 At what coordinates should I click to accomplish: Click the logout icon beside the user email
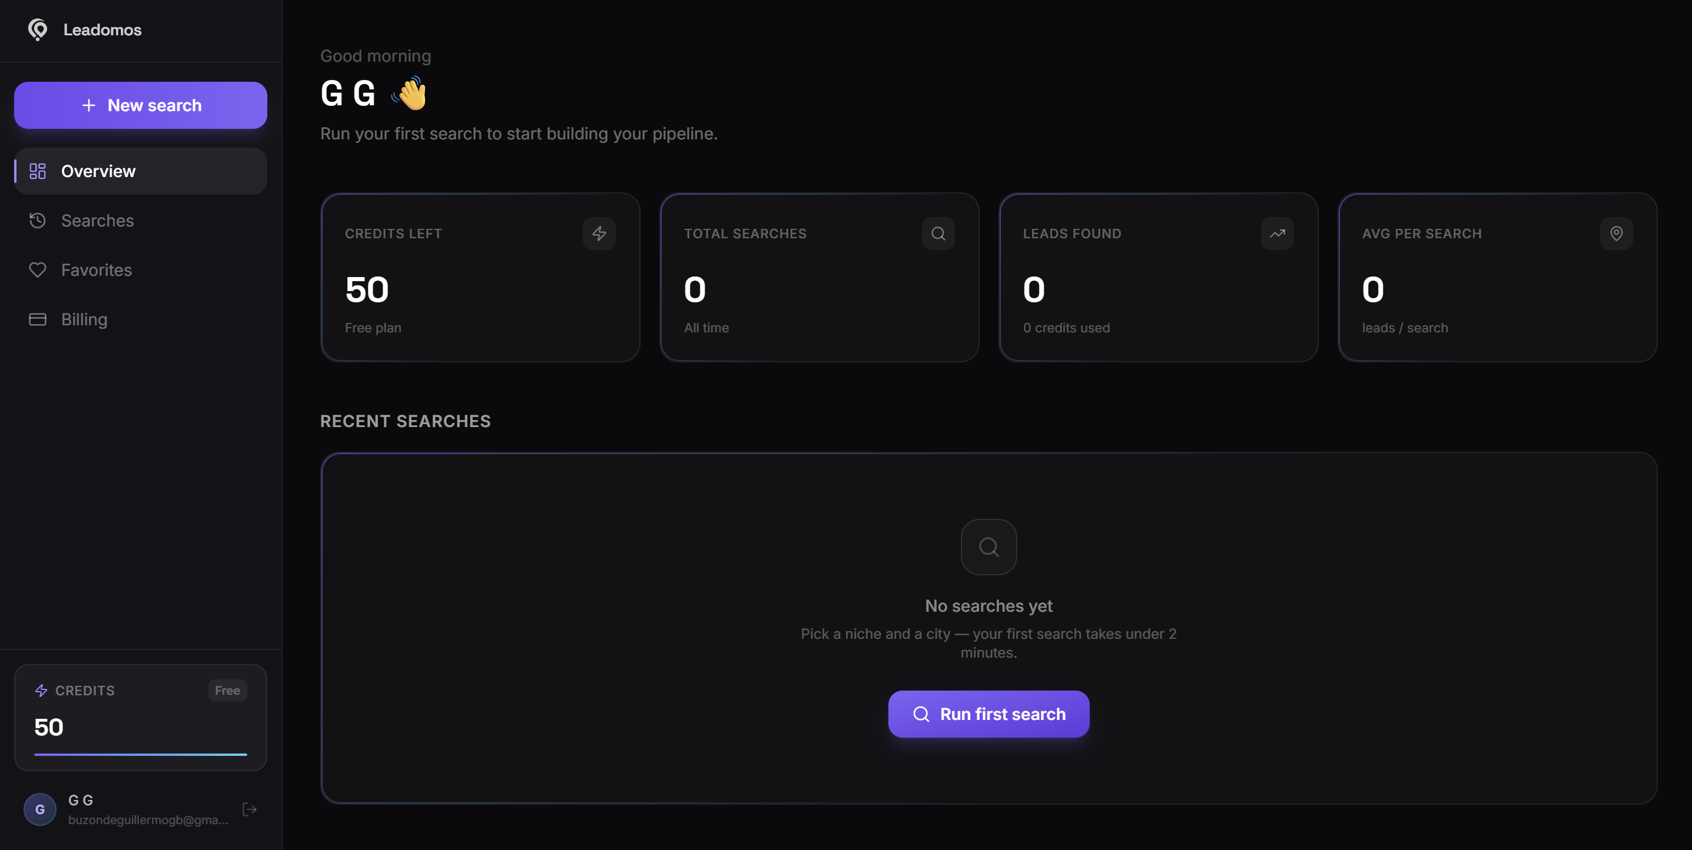[x=250, y=809]
